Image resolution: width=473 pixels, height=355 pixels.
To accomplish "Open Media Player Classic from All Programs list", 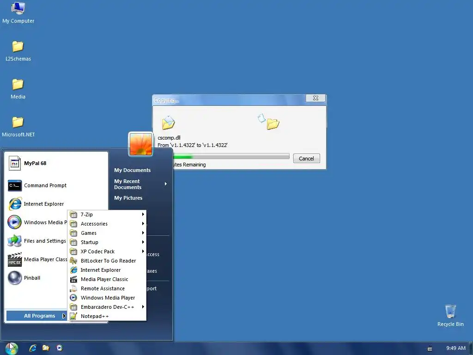I will coord(107,279).
